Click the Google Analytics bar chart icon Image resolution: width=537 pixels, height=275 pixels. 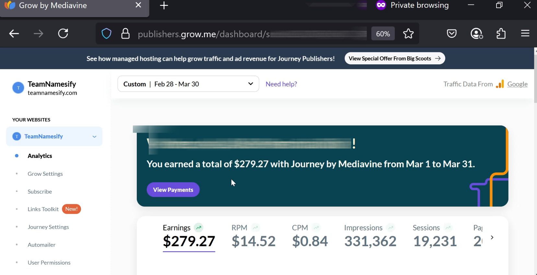click(500, 84)
